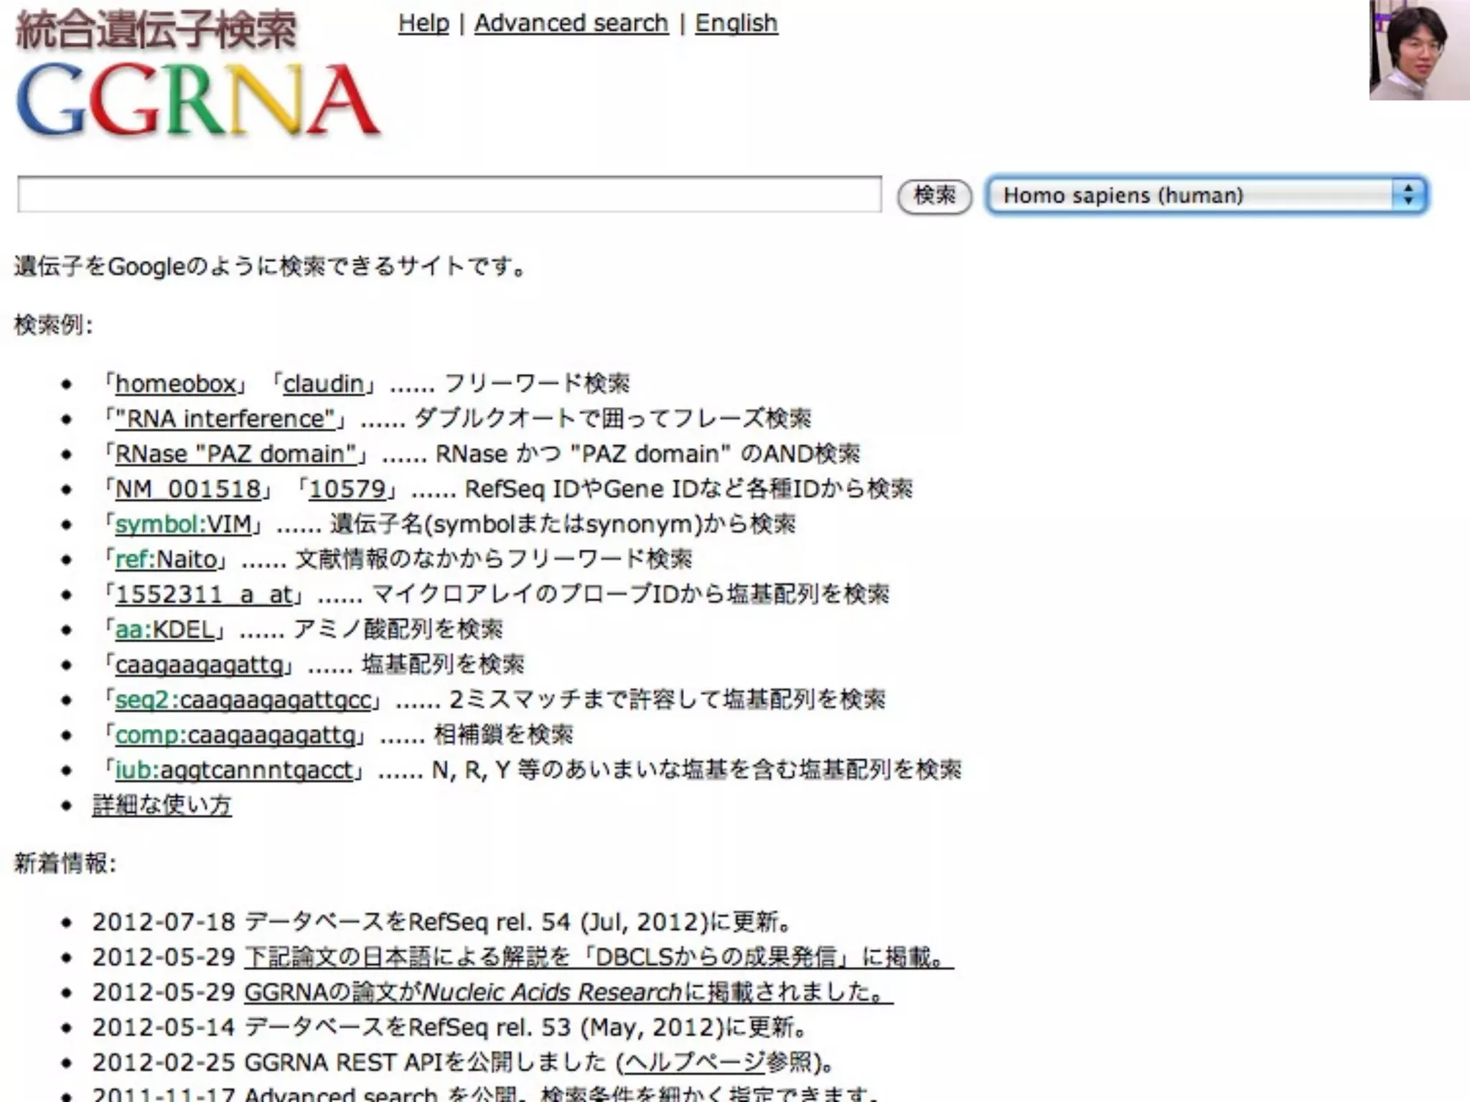The width and height of the screenshot is (1470, 1102).
Task: Try the claudin example search
Action: coord(323,384)
